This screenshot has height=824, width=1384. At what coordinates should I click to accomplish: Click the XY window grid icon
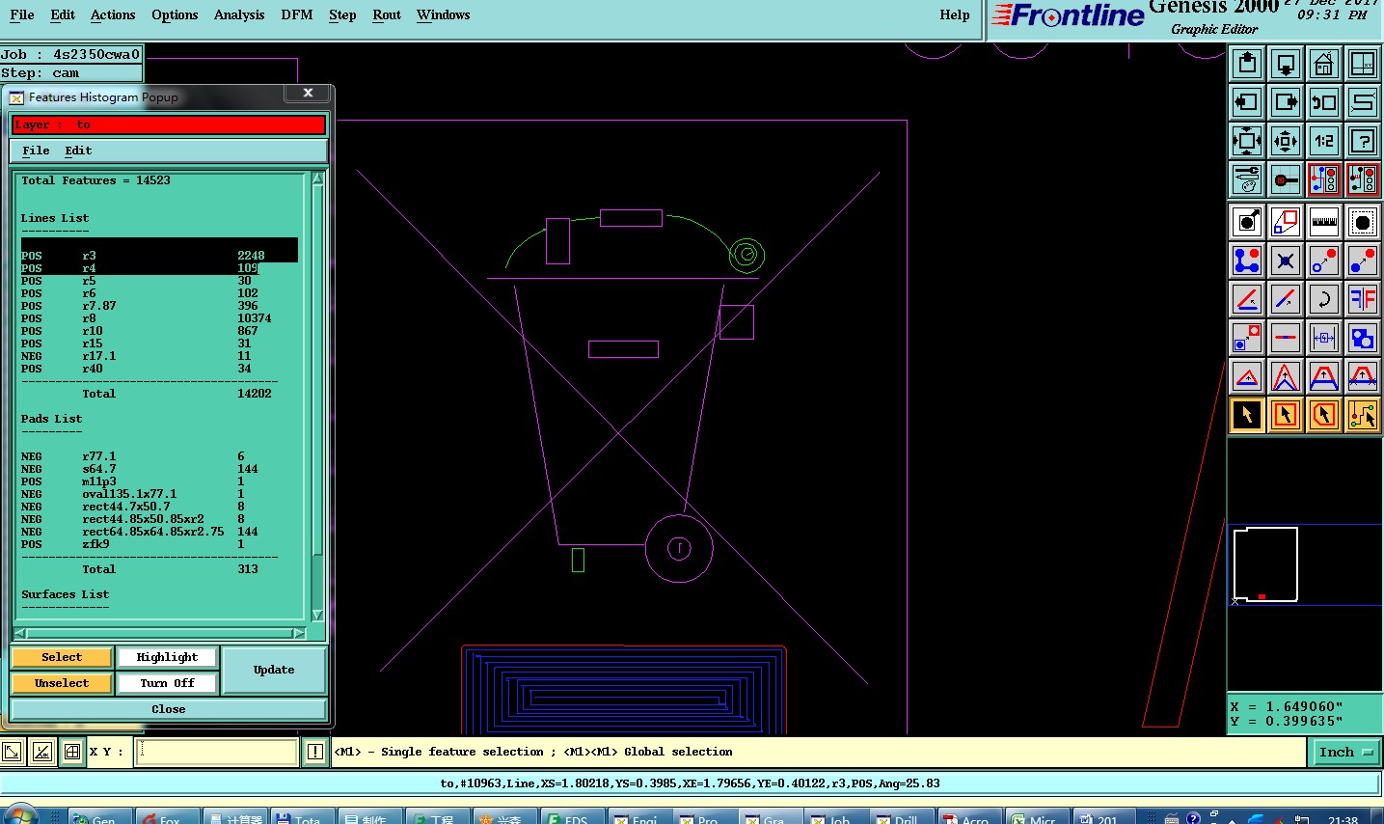[x=1363, y=64]
